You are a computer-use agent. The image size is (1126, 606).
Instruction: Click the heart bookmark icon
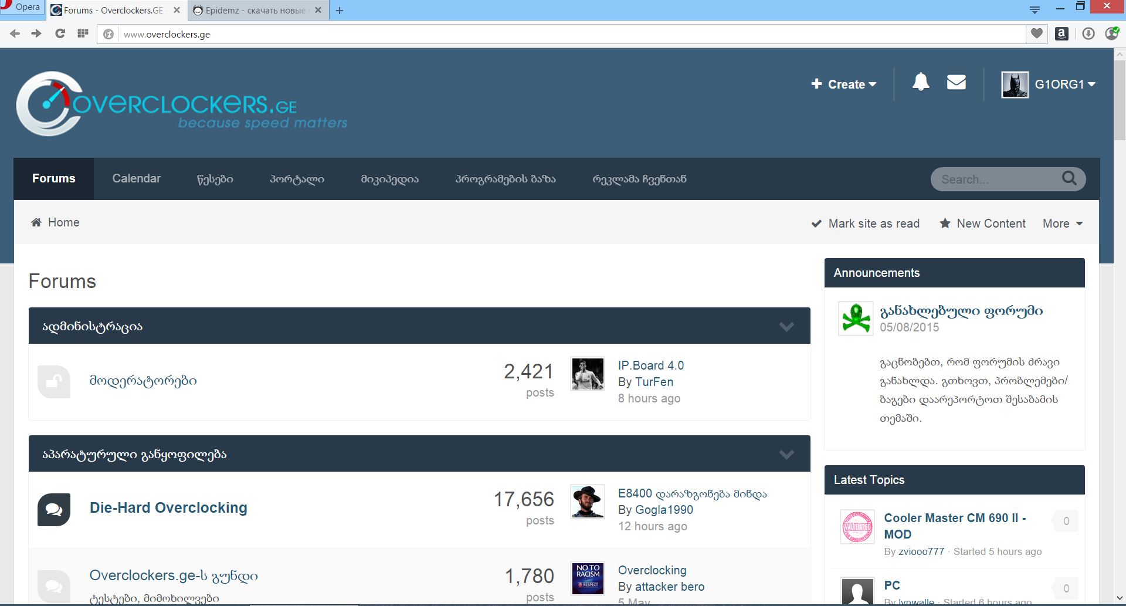pyautogui.click(x=1036, y=34)
